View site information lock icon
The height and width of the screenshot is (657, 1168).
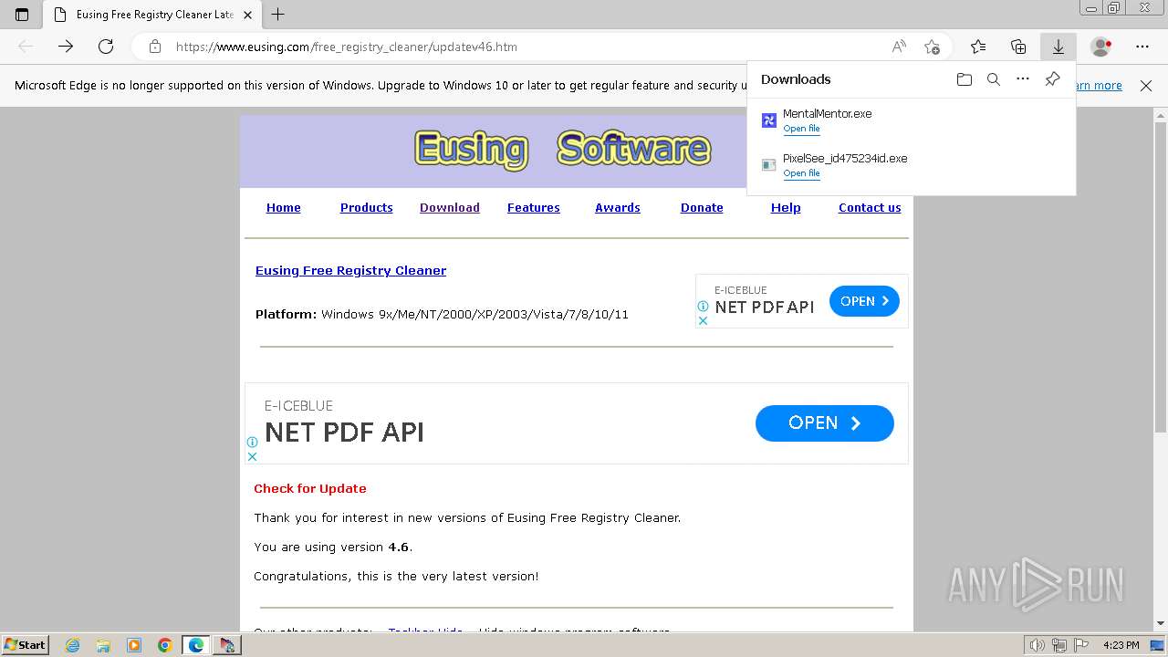click(155, 47)
